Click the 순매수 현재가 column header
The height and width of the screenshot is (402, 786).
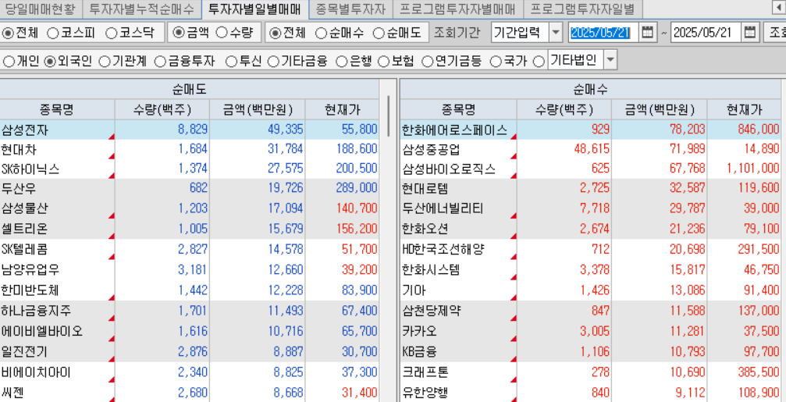(x=745, y=109)
